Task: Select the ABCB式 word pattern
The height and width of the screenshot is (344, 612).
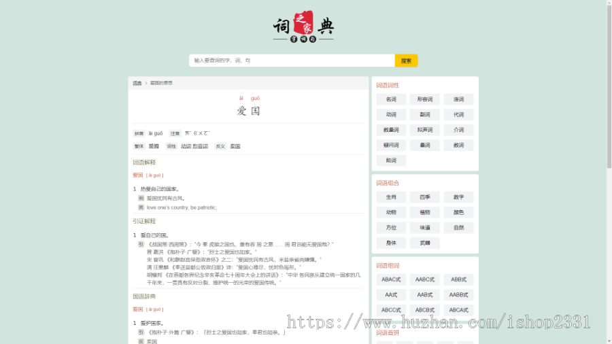Action: [x=424, y=310]
